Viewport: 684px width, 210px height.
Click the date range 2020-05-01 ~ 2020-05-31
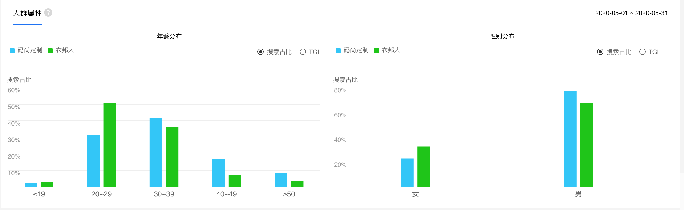631,13
